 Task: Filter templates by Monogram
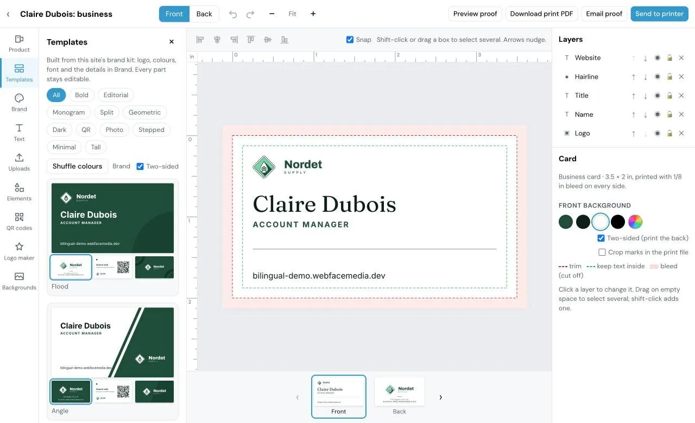[x=69, y=112]
